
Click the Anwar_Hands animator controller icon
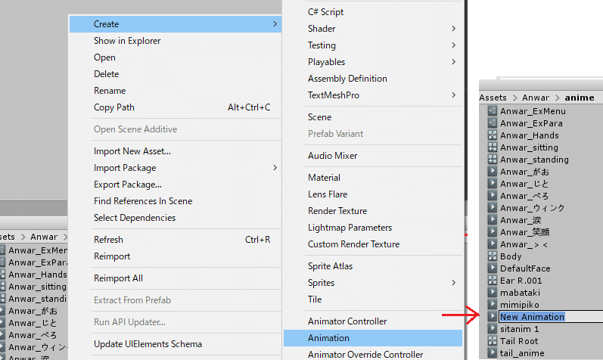pos(493,135)
